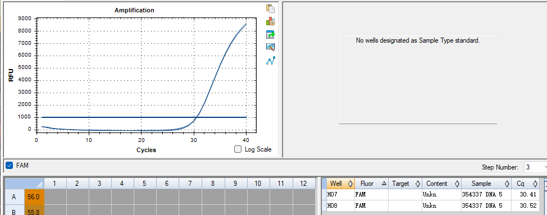Viewport: 547px width, 215px height.
Task: Open the Step Number dropdown
Action: pos(535,167)
